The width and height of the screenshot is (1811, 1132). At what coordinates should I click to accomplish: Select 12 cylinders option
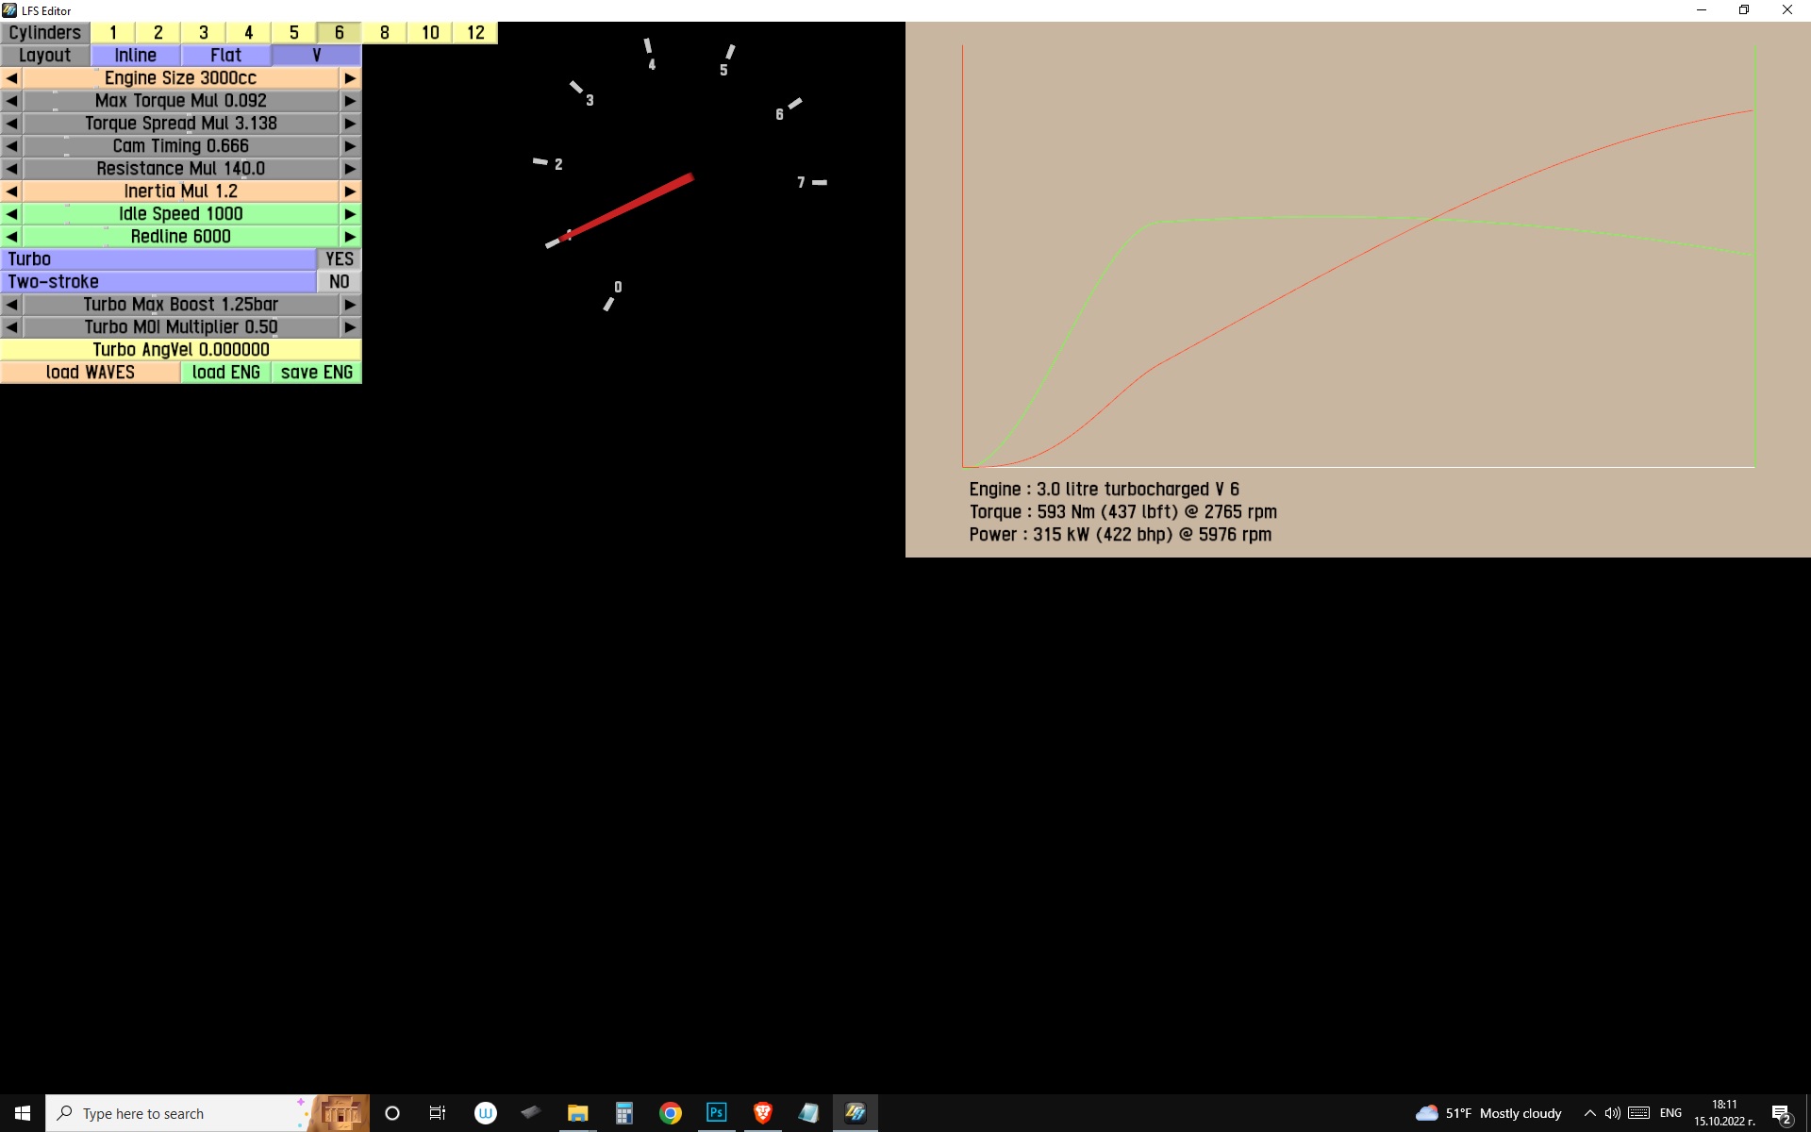(475, 33)
